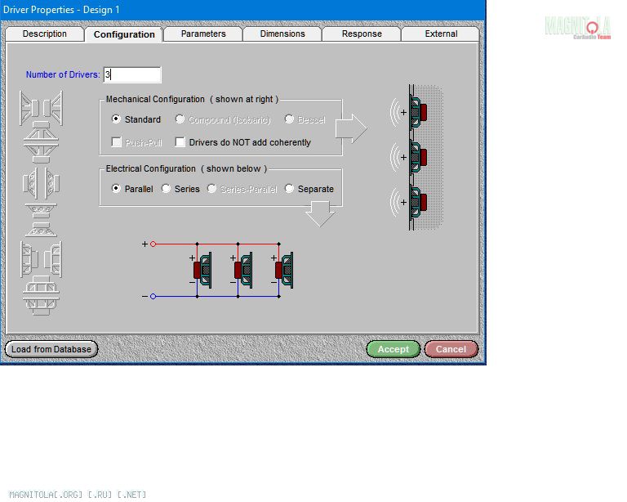Click Load from Database button

[51, 349]
